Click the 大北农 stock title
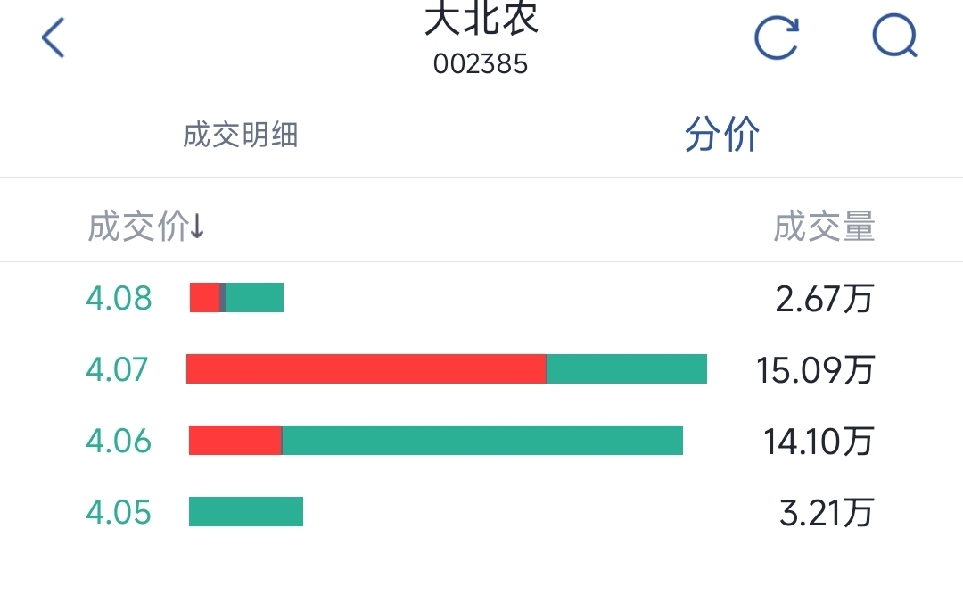963x595 pixels. pos(481,17)
